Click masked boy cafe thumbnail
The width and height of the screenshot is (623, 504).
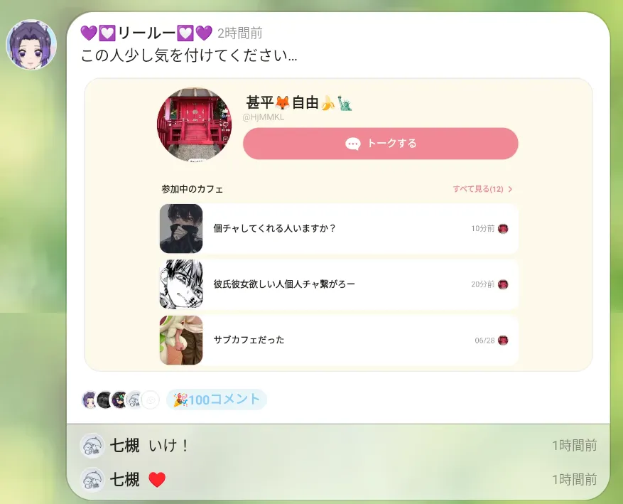tap(181, 229)
